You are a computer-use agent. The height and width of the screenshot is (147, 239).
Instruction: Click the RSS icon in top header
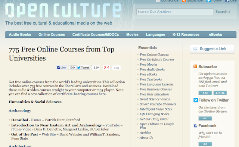(x=184, y=1)
